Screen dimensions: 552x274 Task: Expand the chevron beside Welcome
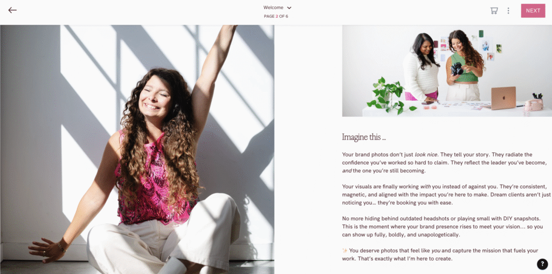(x=289, y=8)
